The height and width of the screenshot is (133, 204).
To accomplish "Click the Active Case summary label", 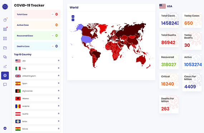I will [23, 25].
